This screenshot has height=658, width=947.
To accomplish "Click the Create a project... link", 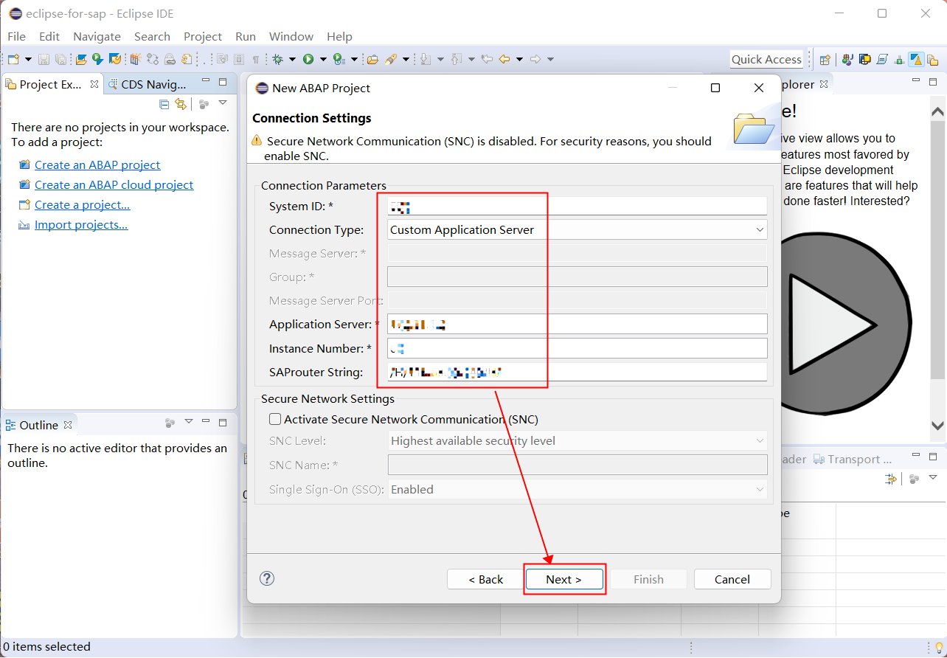I will pyautogui.click(x=82, y=204).
